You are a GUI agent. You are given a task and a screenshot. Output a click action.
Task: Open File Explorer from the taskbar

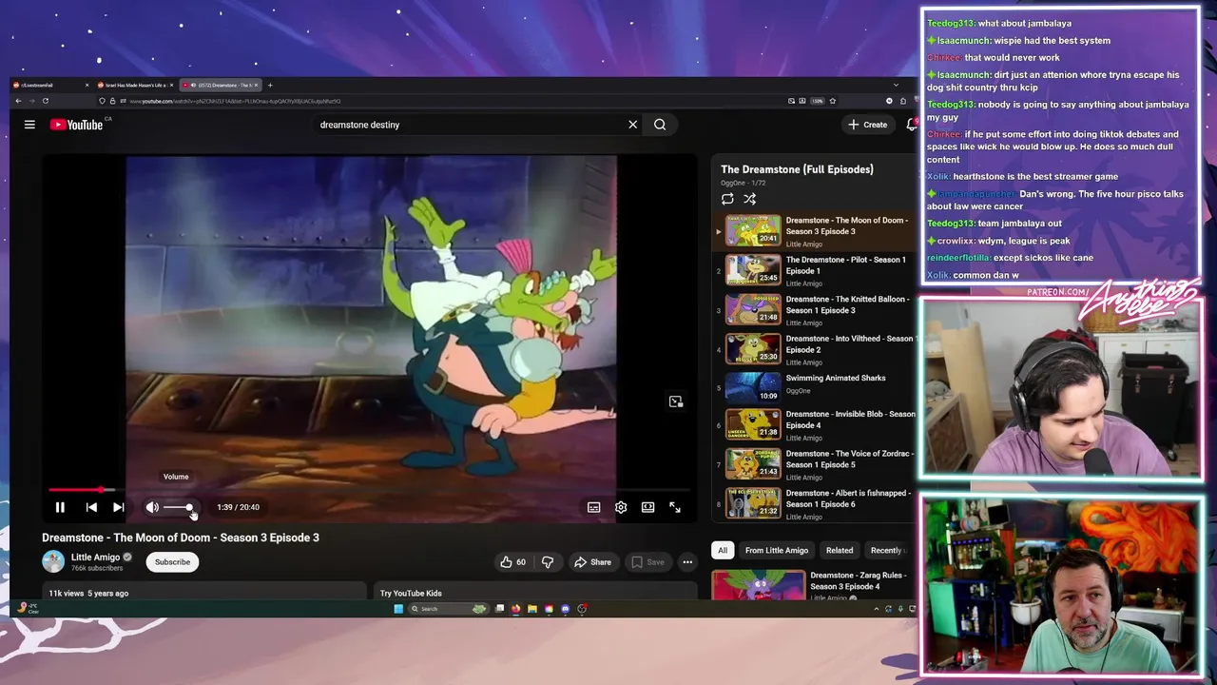(532, 609)
